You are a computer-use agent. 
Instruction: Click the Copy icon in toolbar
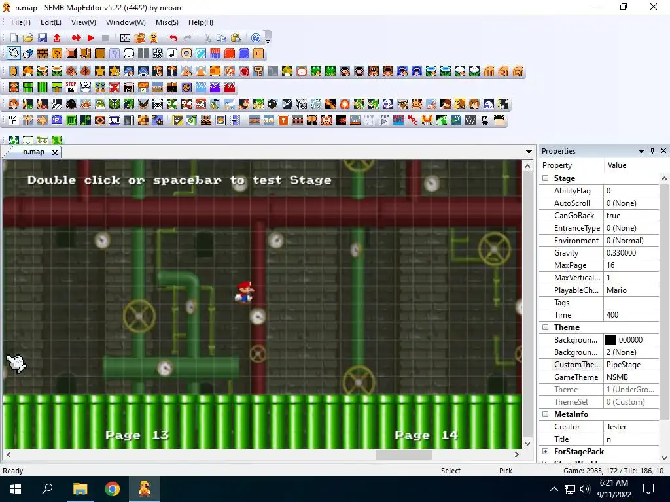[x=221, y=38]
